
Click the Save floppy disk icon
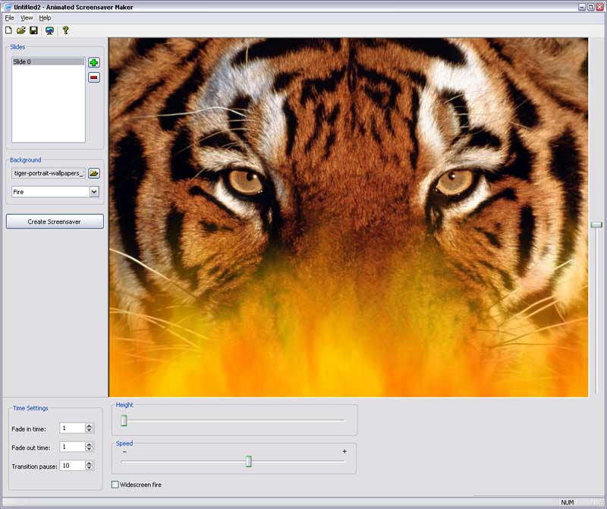tap(33, 30)
